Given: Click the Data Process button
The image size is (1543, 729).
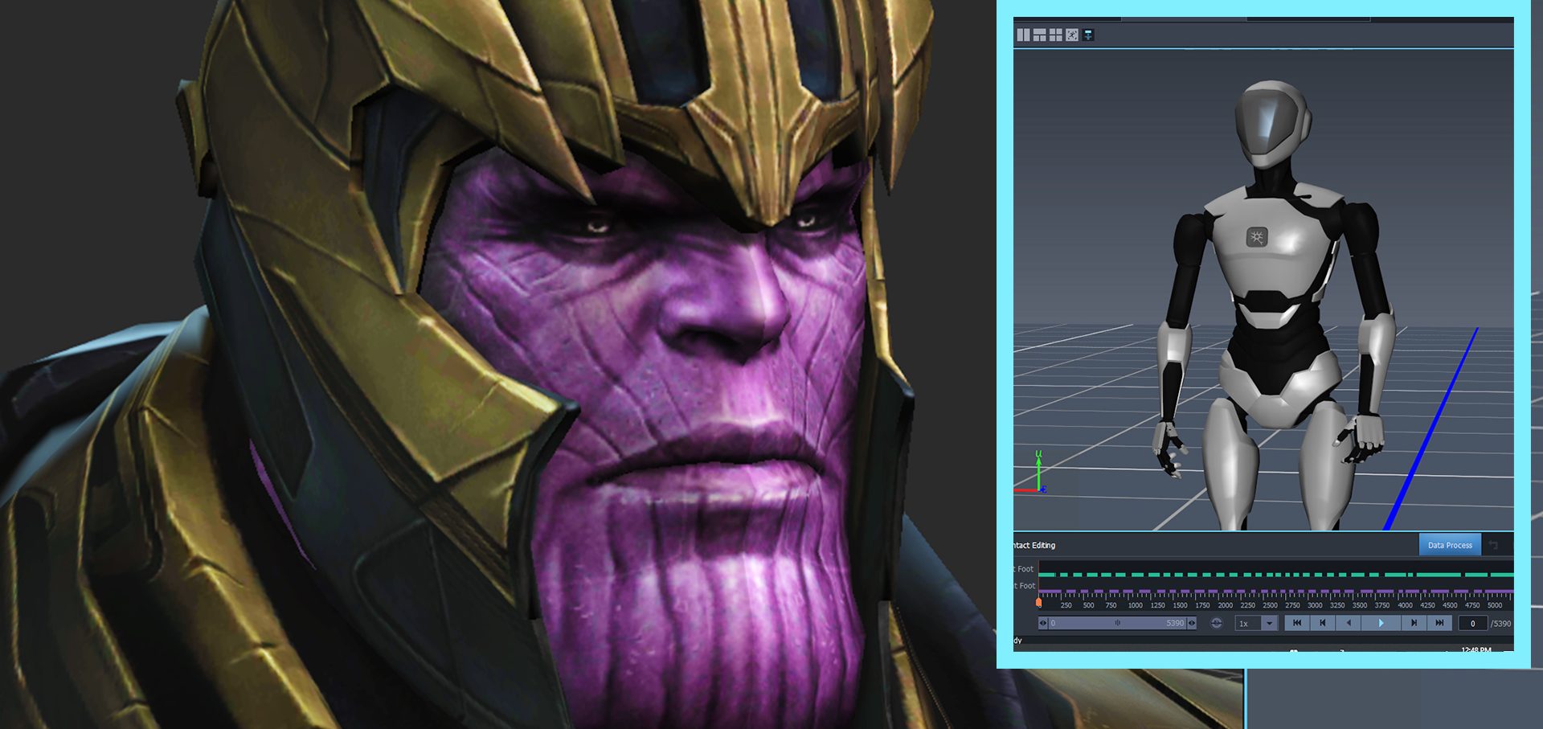Looking at the screenshot, I should click(x=1450, y=545).
